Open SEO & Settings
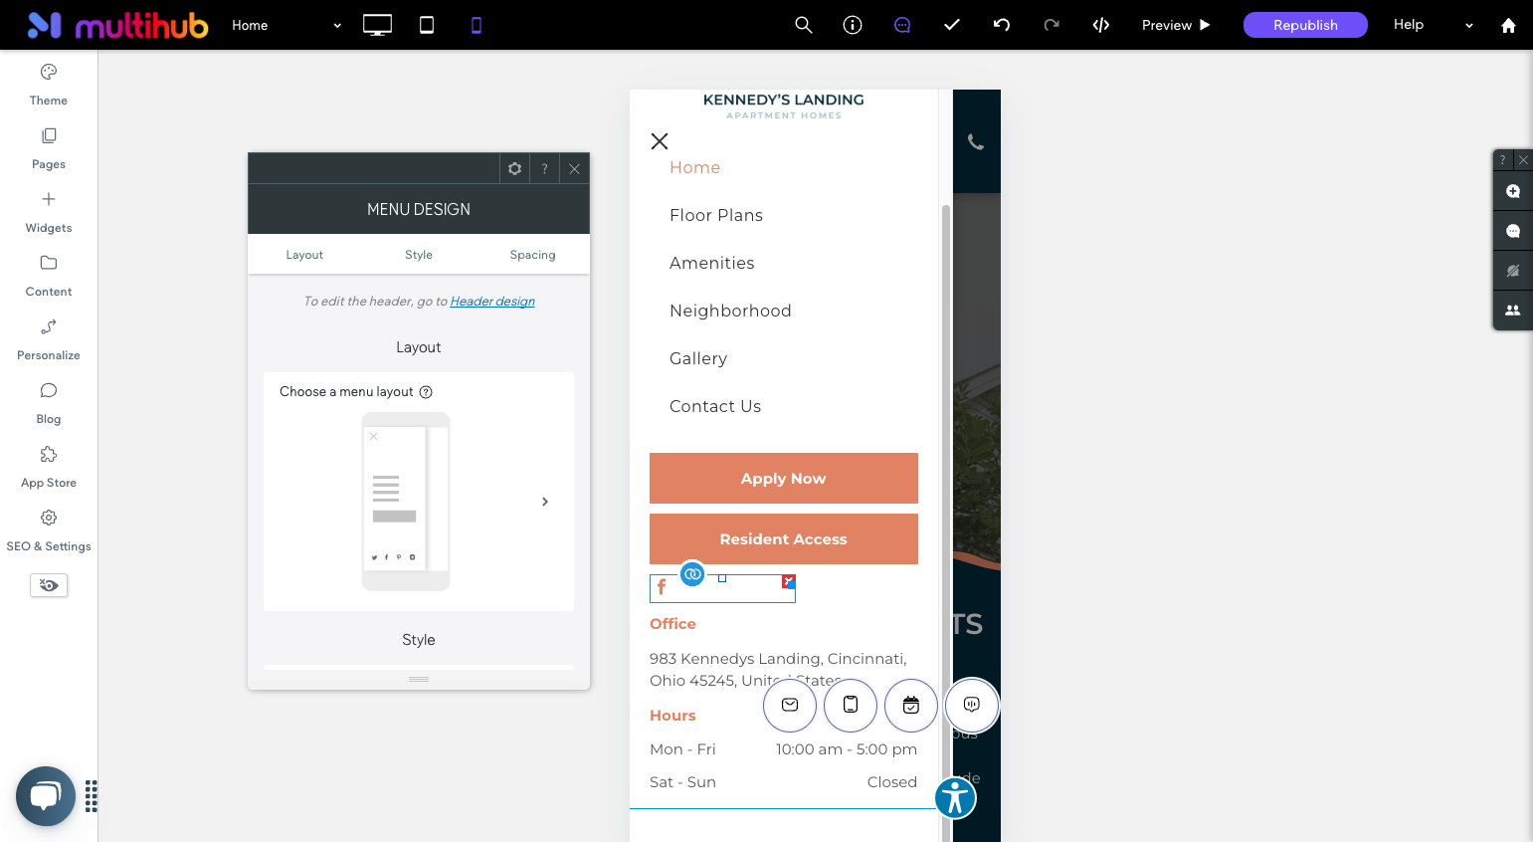Screen dimensions: 1533x842 tap(49, 530)
